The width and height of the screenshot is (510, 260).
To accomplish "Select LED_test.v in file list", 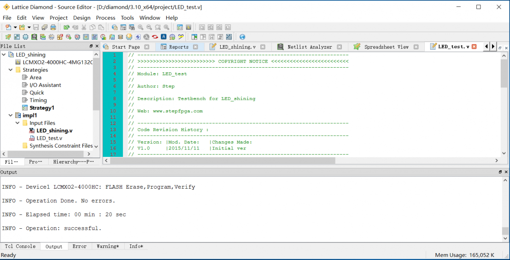I will point(49,138).
